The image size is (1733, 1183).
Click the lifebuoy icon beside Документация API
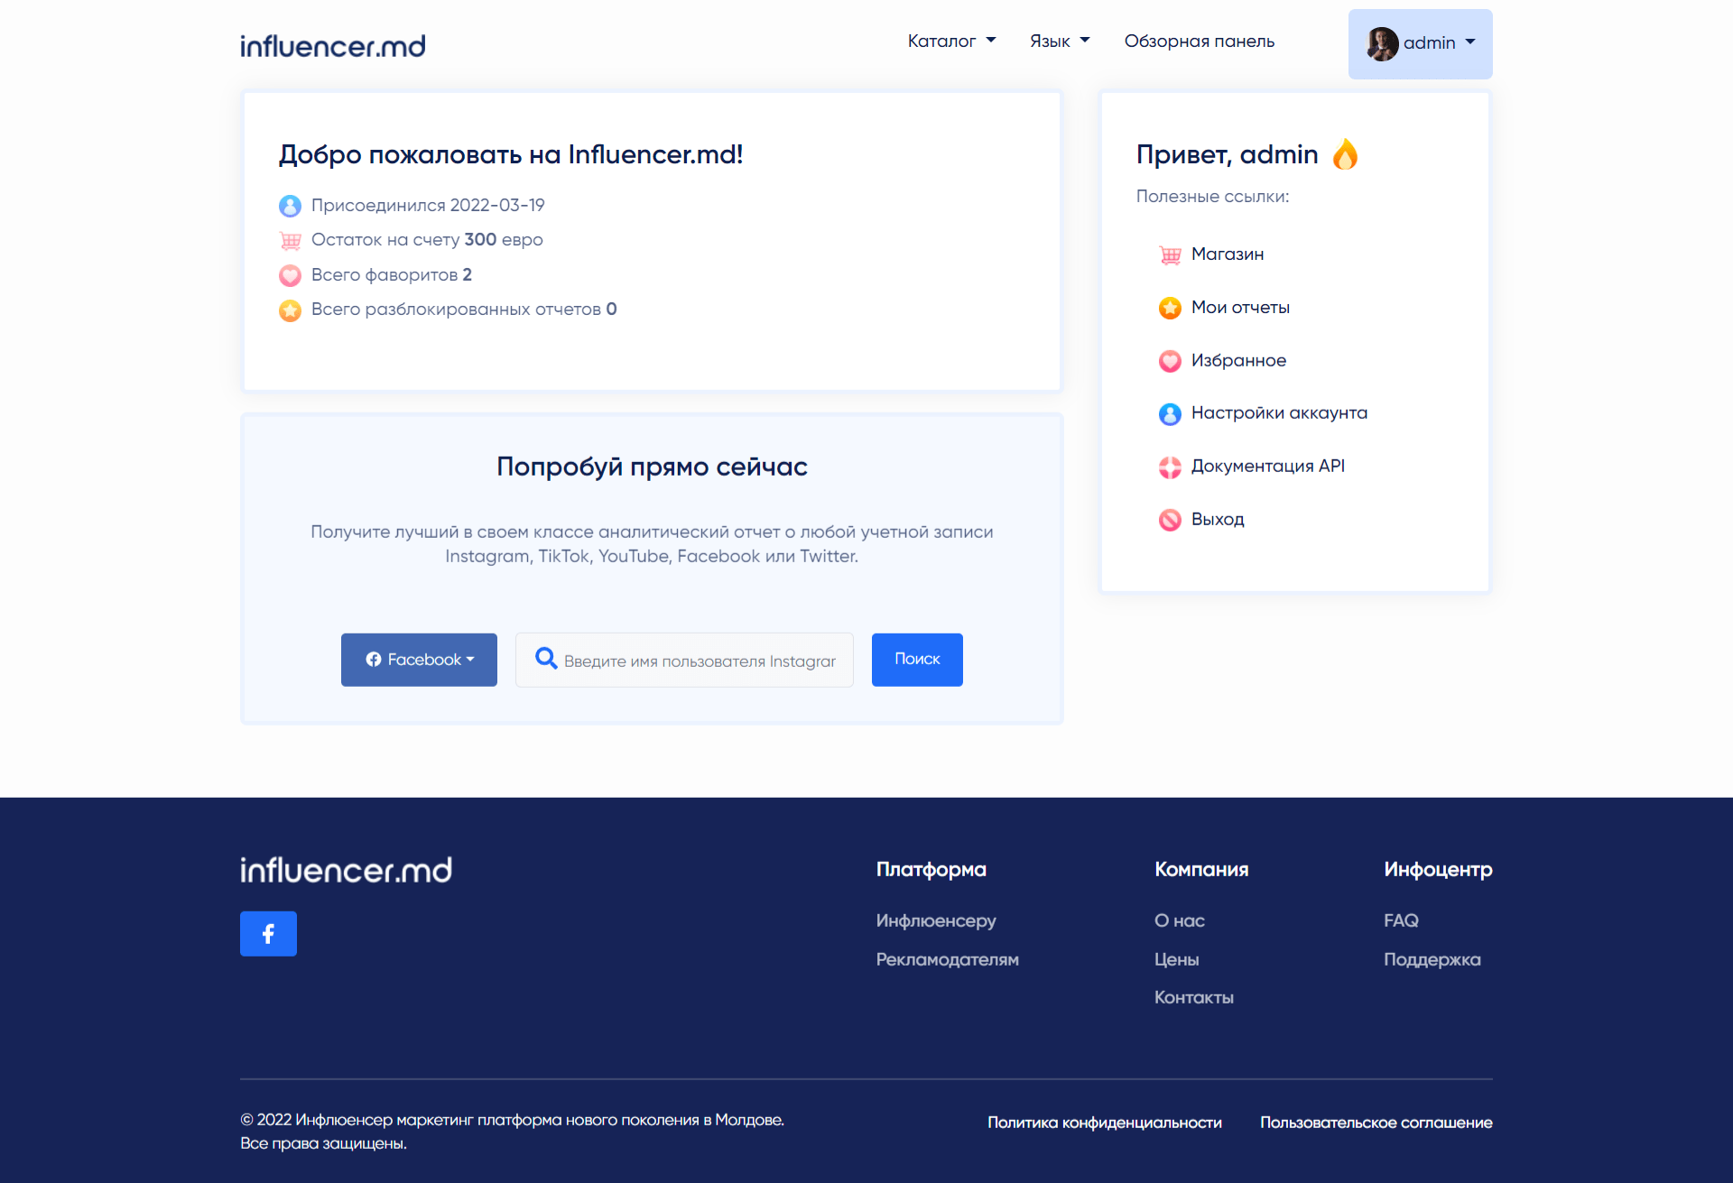pyautogui.click(x=1170, y=467)
